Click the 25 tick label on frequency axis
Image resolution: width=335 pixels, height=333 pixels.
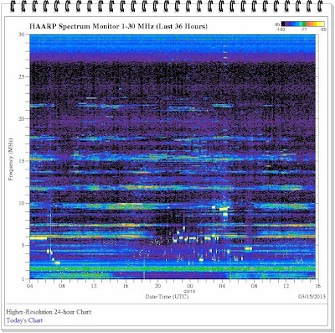(x=23, y=76)
